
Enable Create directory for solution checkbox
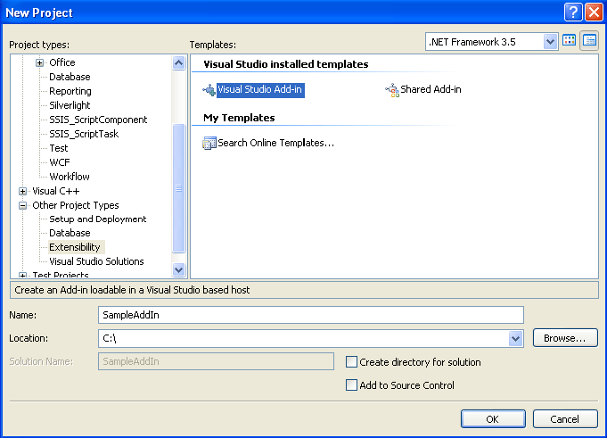pos(351,362)
